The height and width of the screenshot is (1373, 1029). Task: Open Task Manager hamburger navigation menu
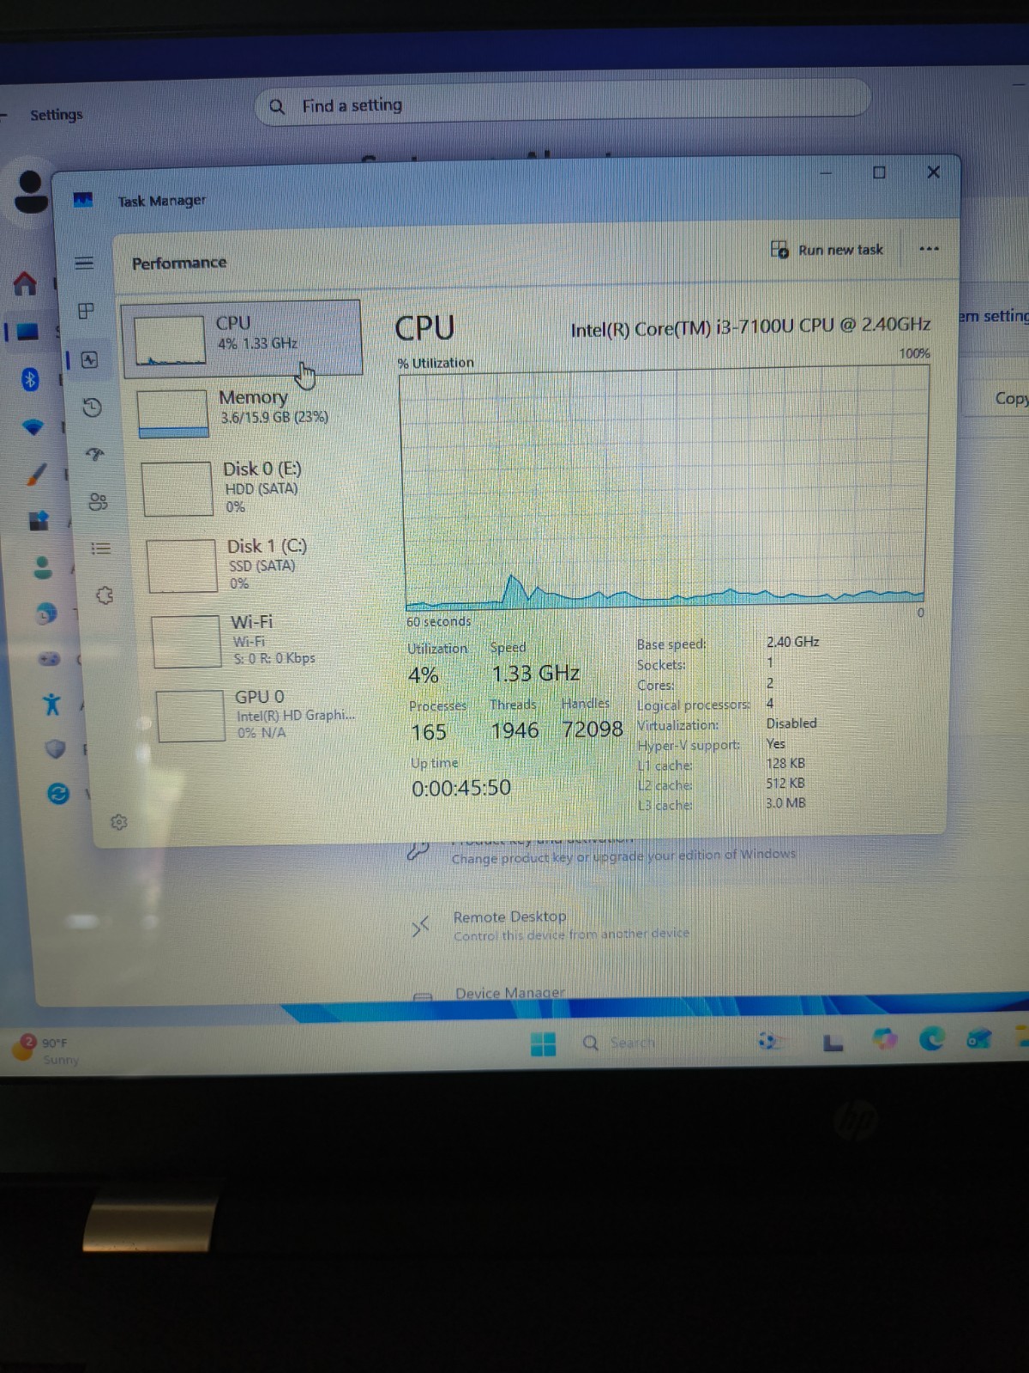click(x=83, y=263)
